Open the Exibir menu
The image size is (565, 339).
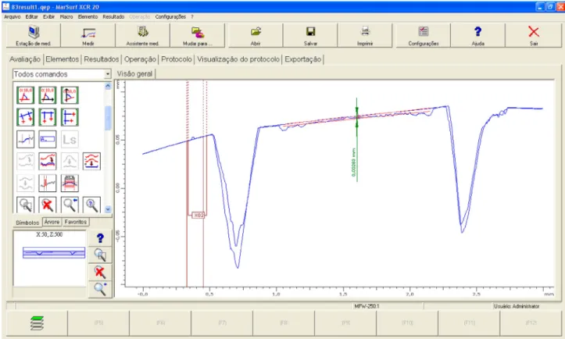click(x=49, y=16)
